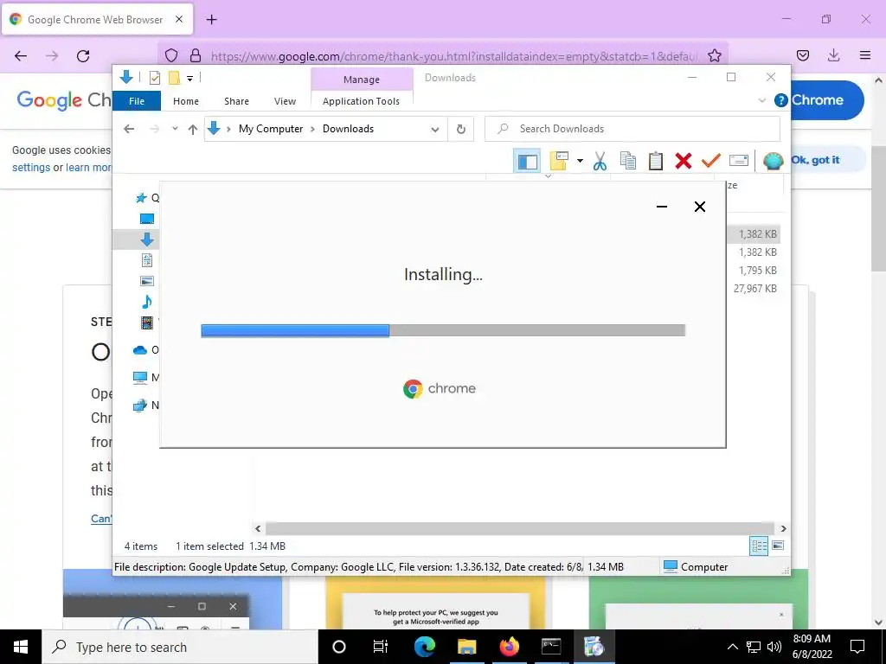Click Downloads in the breadcrumb path
This screenshot has height=664, width=886.
point(348,129)
